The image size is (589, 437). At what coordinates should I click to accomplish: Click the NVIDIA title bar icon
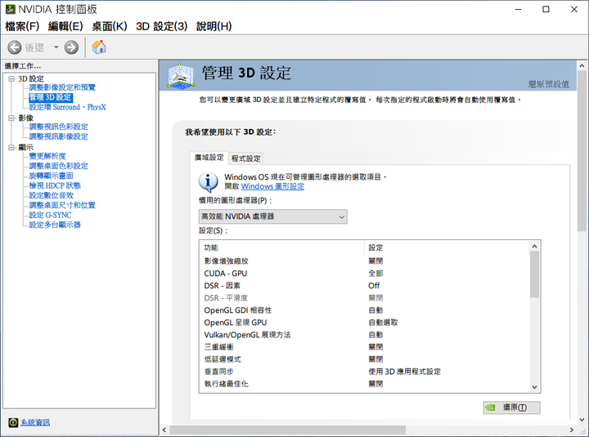tap(10, 9)
